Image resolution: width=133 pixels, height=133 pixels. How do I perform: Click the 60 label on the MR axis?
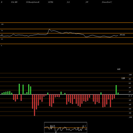pyautogui.click(x=130, y=83)
